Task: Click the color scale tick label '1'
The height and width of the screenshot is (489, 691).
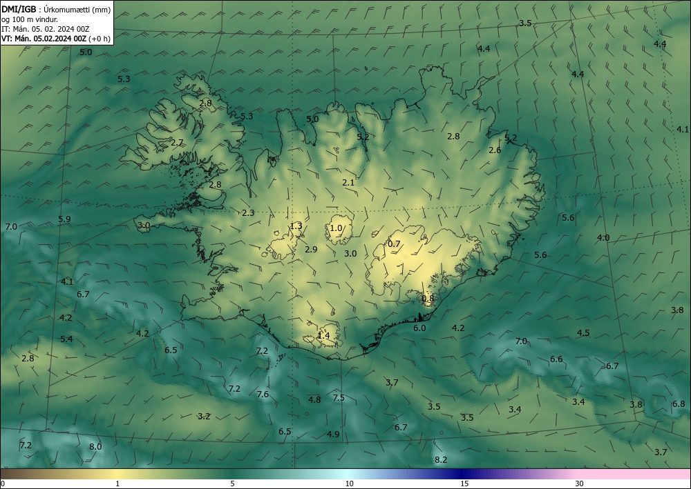Action: [117, 484]
